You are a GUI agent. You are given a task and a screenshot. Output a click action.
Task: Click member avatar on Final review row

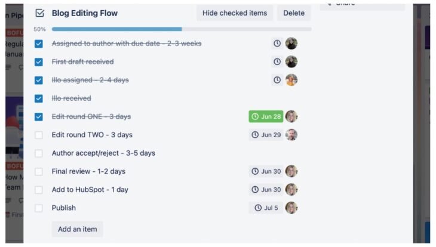coord(291,171)
